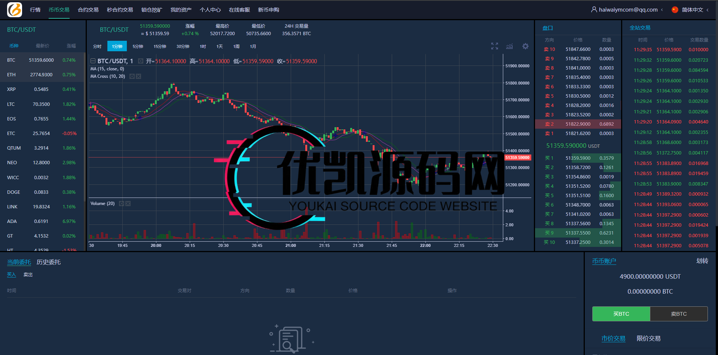
Task: Click the fullscreen expand icon on the chart
Action: (x=494, y=46)
